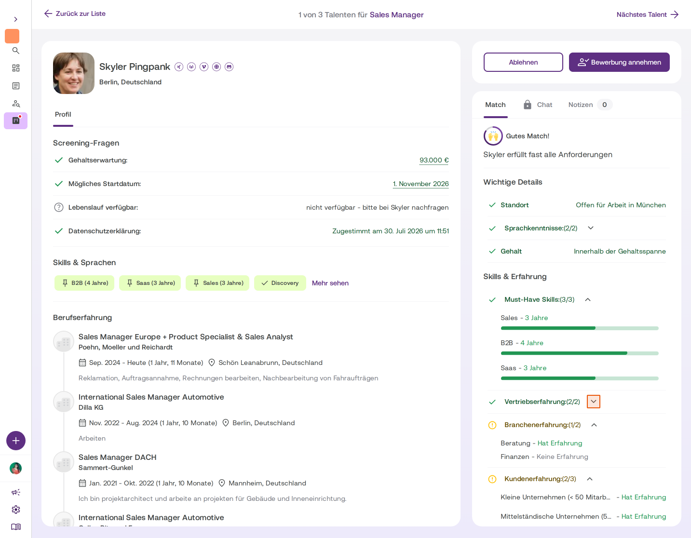Screen dimensions: 691x538
Task: Open Skyler's Vimeo profile icon
Action: pyautogui.click(x=204, y=67)
